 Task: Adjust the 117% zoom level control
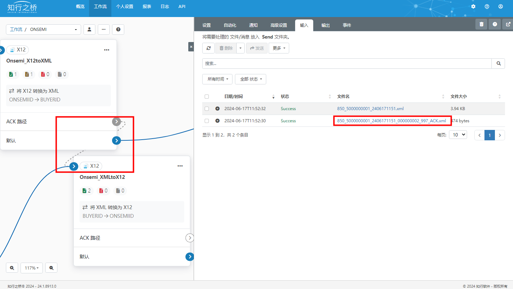[x=31, y=267]
